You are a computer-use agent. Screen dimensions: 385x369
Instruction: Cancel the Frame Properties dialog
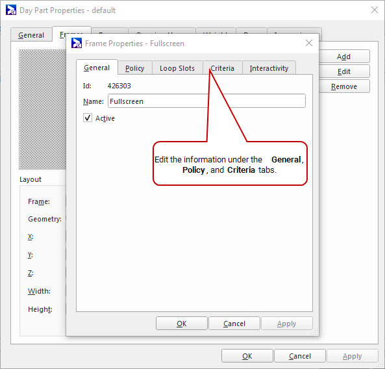click(x=234, y=324)
